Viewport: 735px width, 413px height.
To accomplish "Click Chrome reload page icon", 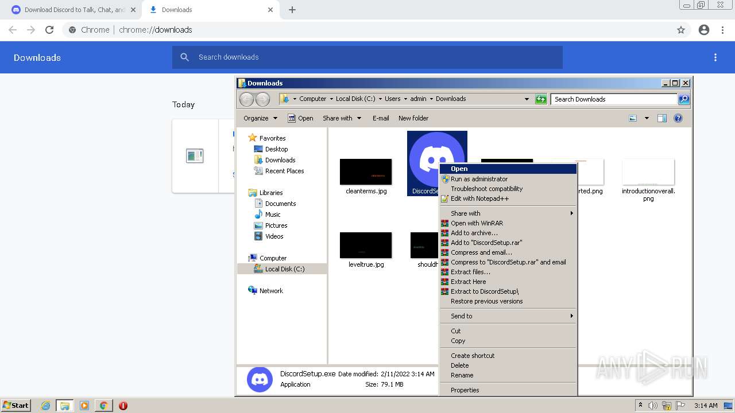I will point(49,30).
